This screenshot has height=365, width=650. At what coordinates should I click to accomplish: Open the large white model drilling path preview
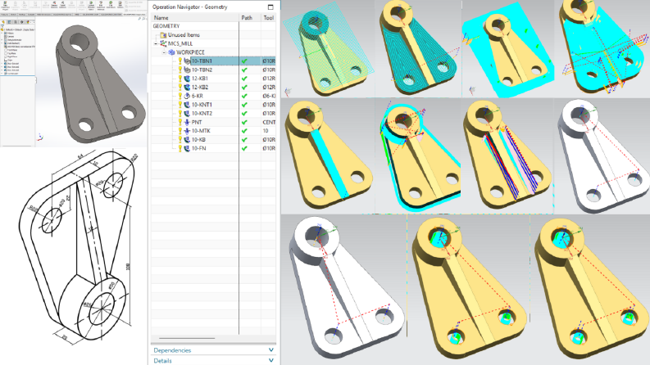(344, 290)
